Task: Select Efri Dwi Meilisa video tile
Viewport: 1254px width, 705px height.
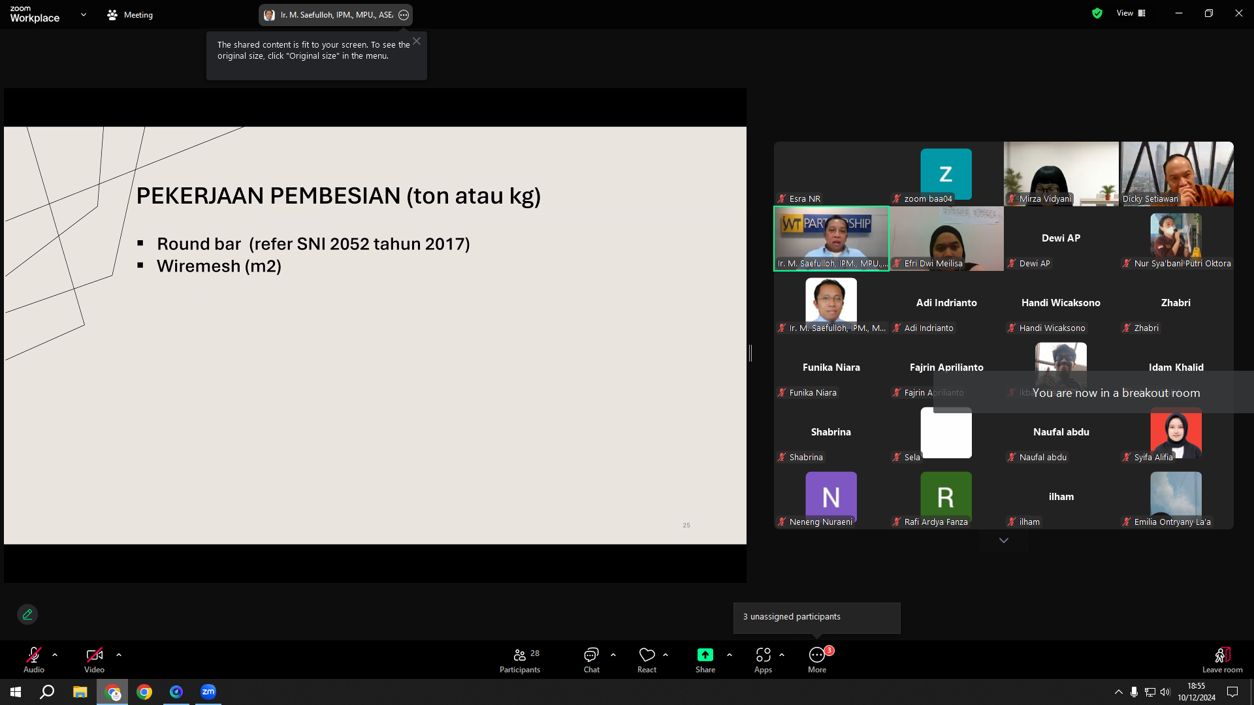Action: 946,238
